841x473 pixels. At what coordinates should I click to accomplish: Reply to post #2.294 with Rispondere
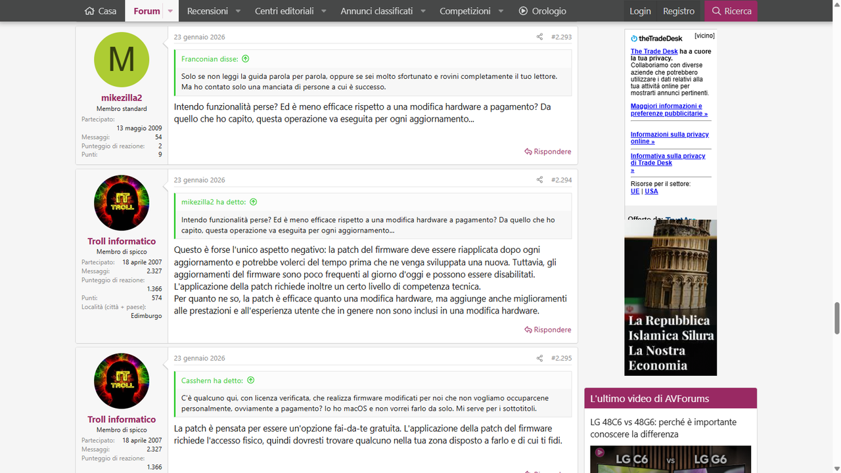548,330
